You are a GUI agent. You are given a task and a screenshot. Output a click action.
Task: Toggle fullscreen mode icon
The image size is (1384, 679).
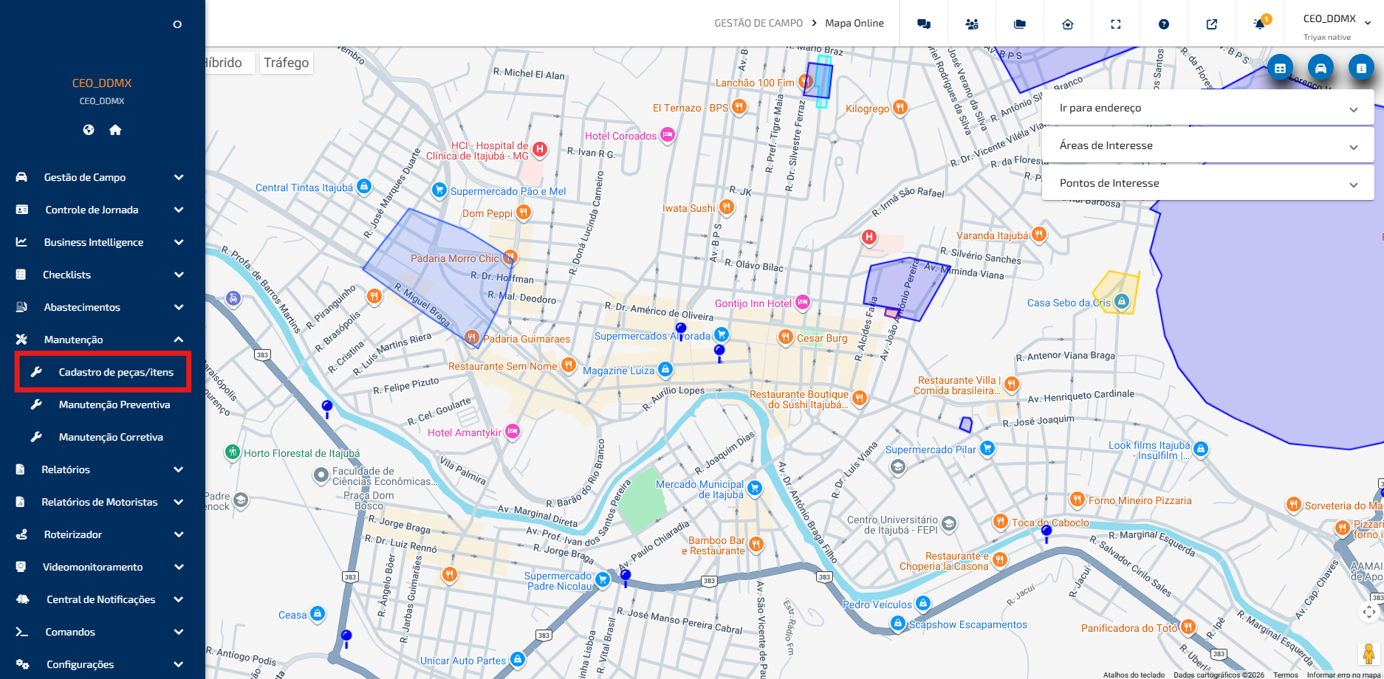tap(1116, 24)
